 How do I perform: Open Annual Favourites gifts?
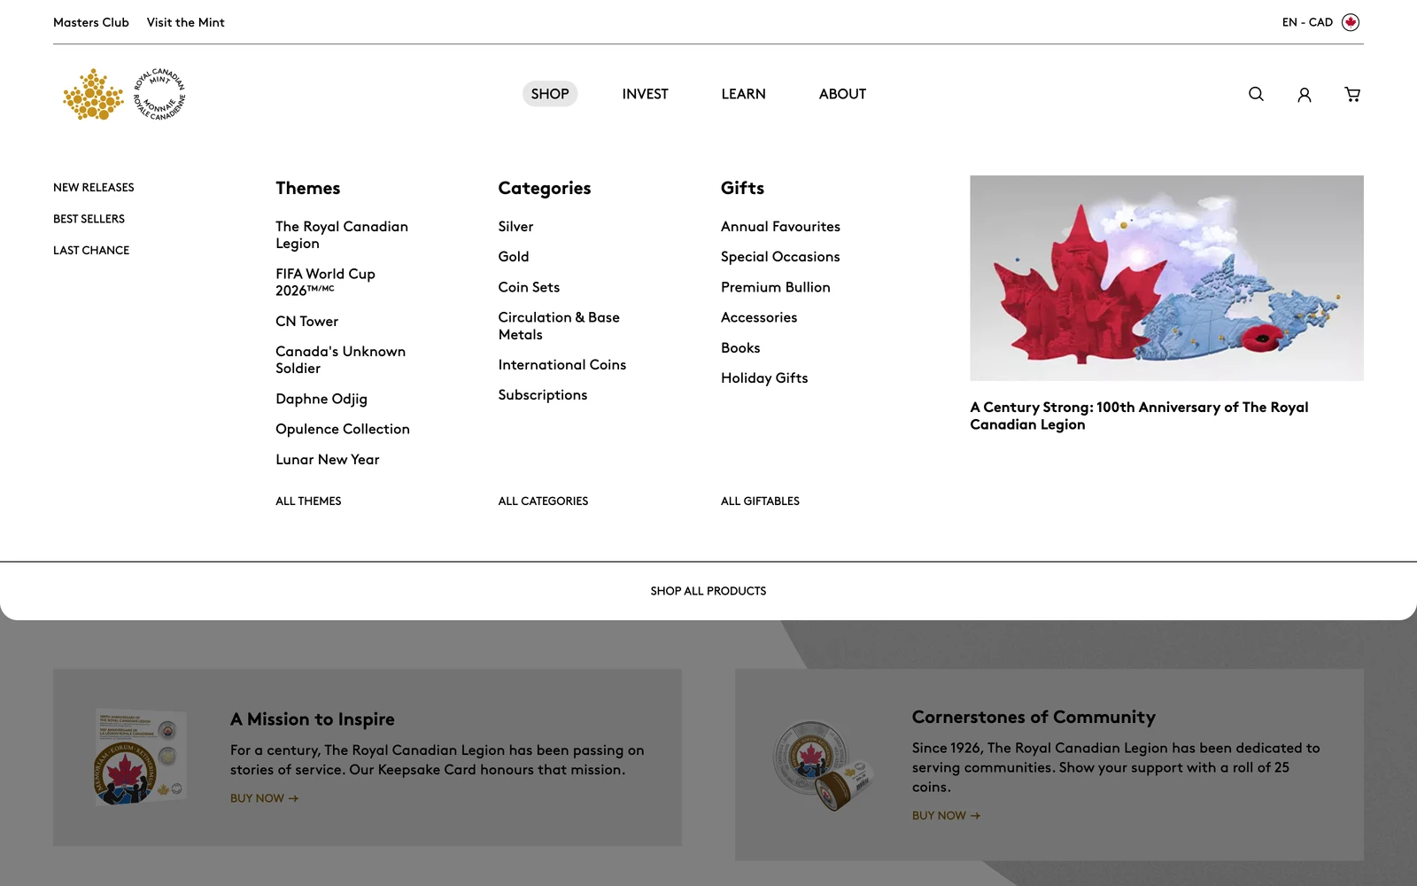780,226
